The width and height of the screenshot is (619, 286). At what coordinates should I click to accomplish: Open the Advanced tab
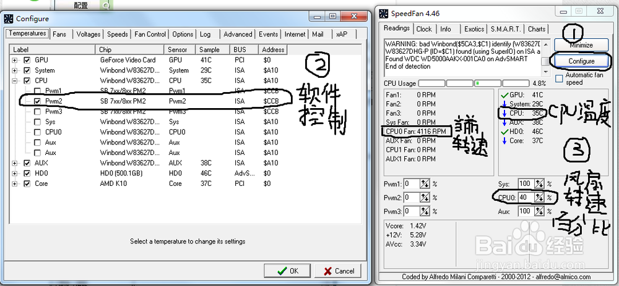pyautogui.click(x=238, y=34)
